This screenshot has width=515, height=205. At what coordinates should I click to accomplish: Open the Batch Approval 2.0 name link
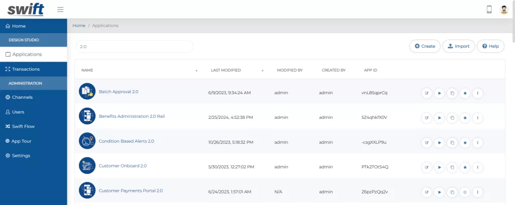point(119,92)
